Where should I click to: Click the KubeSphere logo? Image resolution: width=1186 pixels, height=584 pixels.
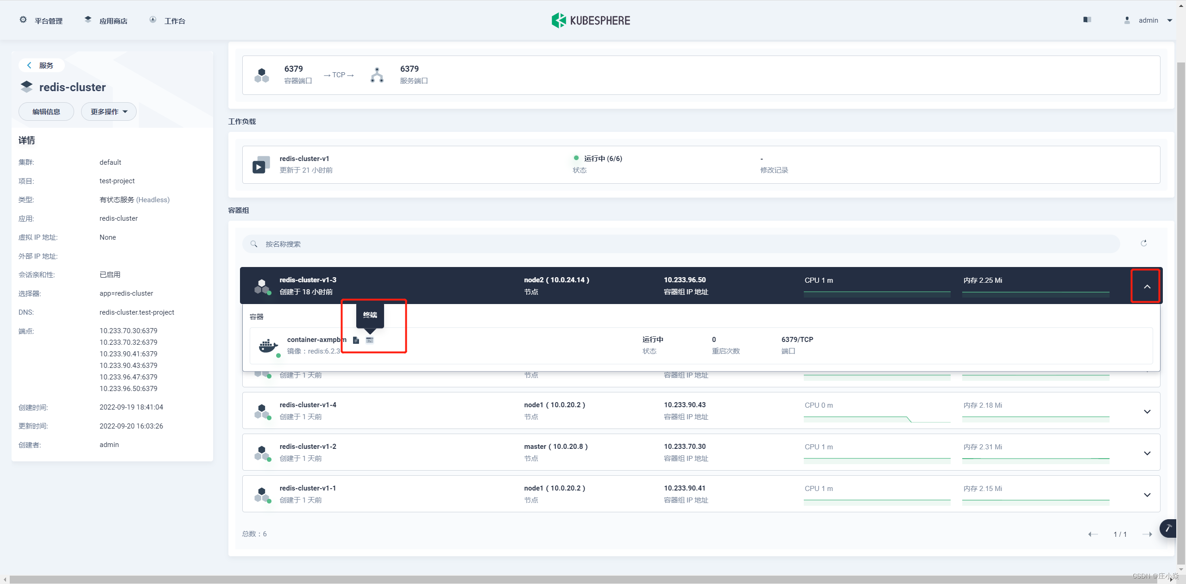coord(591,20)
